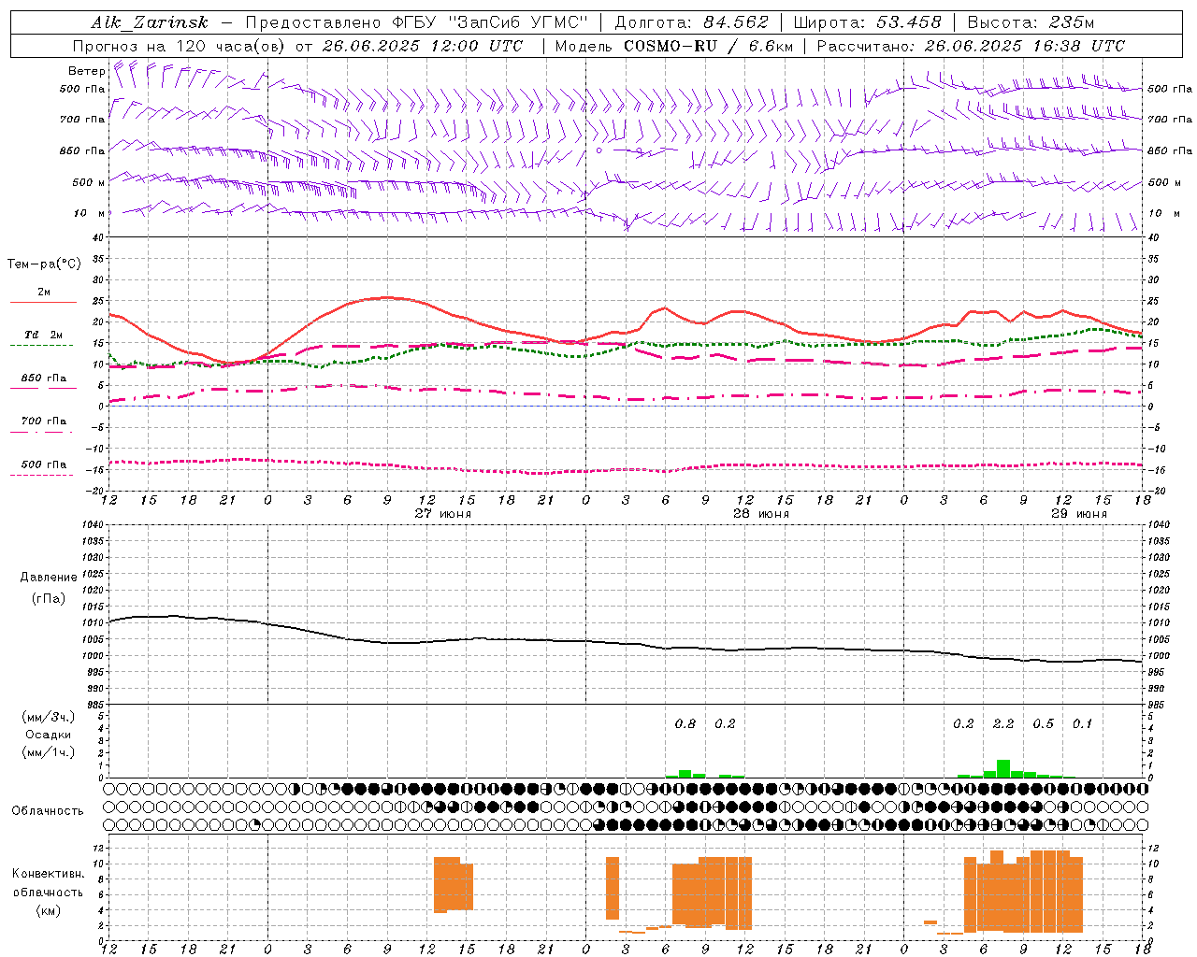The height and width of the screenshot is (957, 1197).
Task: Select the provider text ФГБУ "ЗапСиб УГМС"
Action: pyautogui.click(x=491, y=22)
